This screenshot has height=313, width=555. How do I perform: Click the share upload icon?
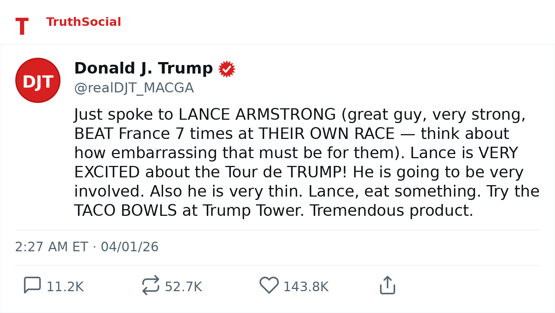[387, 285]
